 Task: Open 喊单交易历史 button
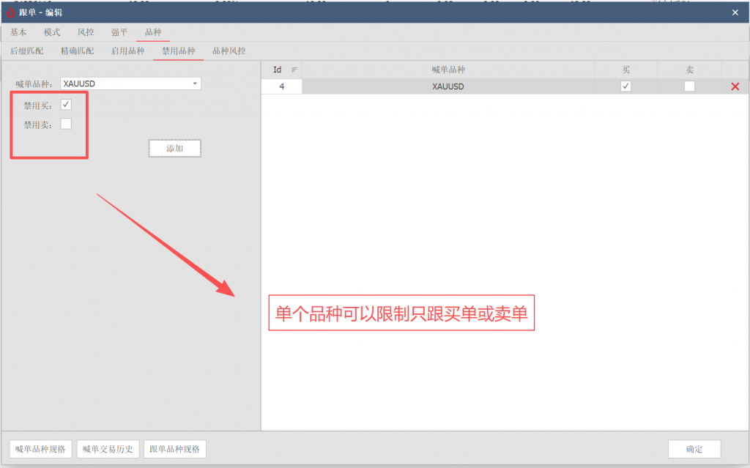(x=108, y=449)
